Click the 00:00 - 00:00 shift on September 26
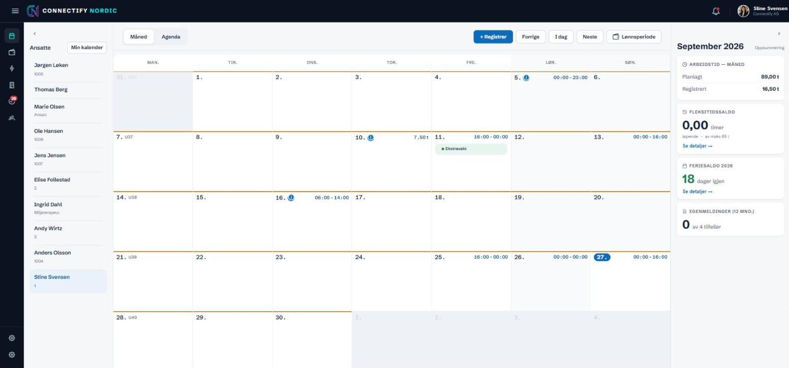The height and width of the screenshot is (368, 789). tap(570, 257)
